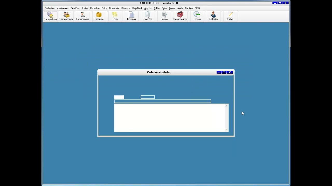Screen dimensions: 332x186
Task: Open the Pacotes toolbar icon
Action: [x=148, y=16]
